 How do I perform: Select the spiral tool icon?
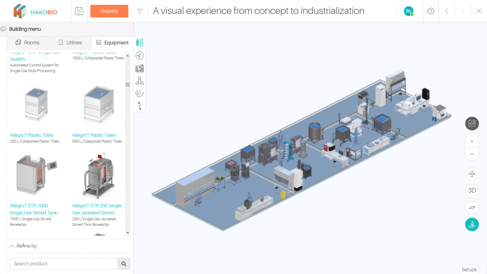pyautogui.click(x=139, y=93)
